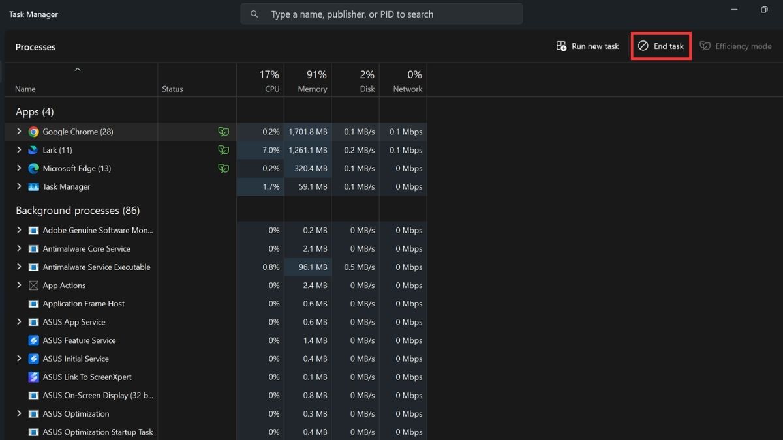
Task: Click the End task button
Action: pyautogui.click(x=661, y=46)
